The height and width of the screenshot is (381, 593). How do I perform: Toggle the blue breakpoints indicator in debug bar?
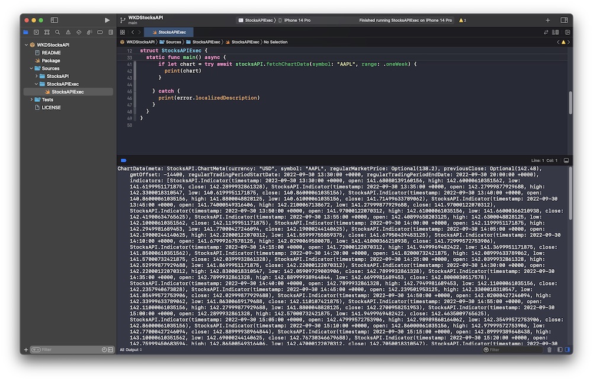[123, 161]
